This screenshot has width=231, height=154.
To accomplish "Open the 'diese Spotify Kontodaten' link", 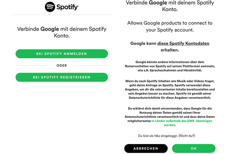I will (x=183, y=43).
